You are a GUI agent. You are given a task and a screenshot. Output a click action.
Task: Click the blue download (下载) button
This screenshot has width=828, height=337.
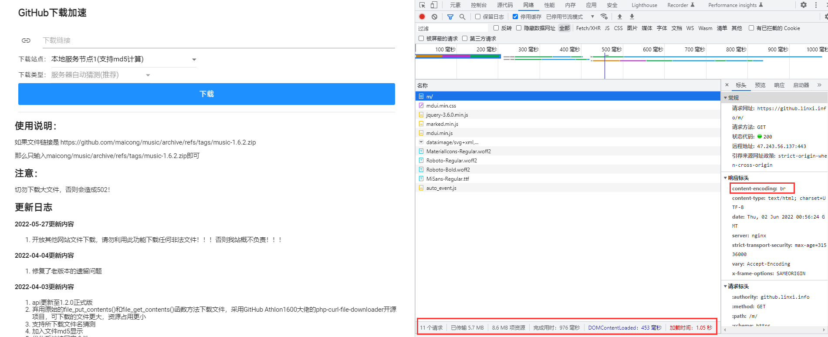[206, 94]
